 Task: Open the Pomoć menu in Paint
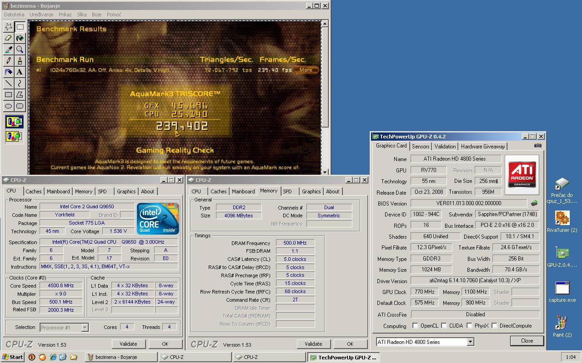[x=114, y=15]
